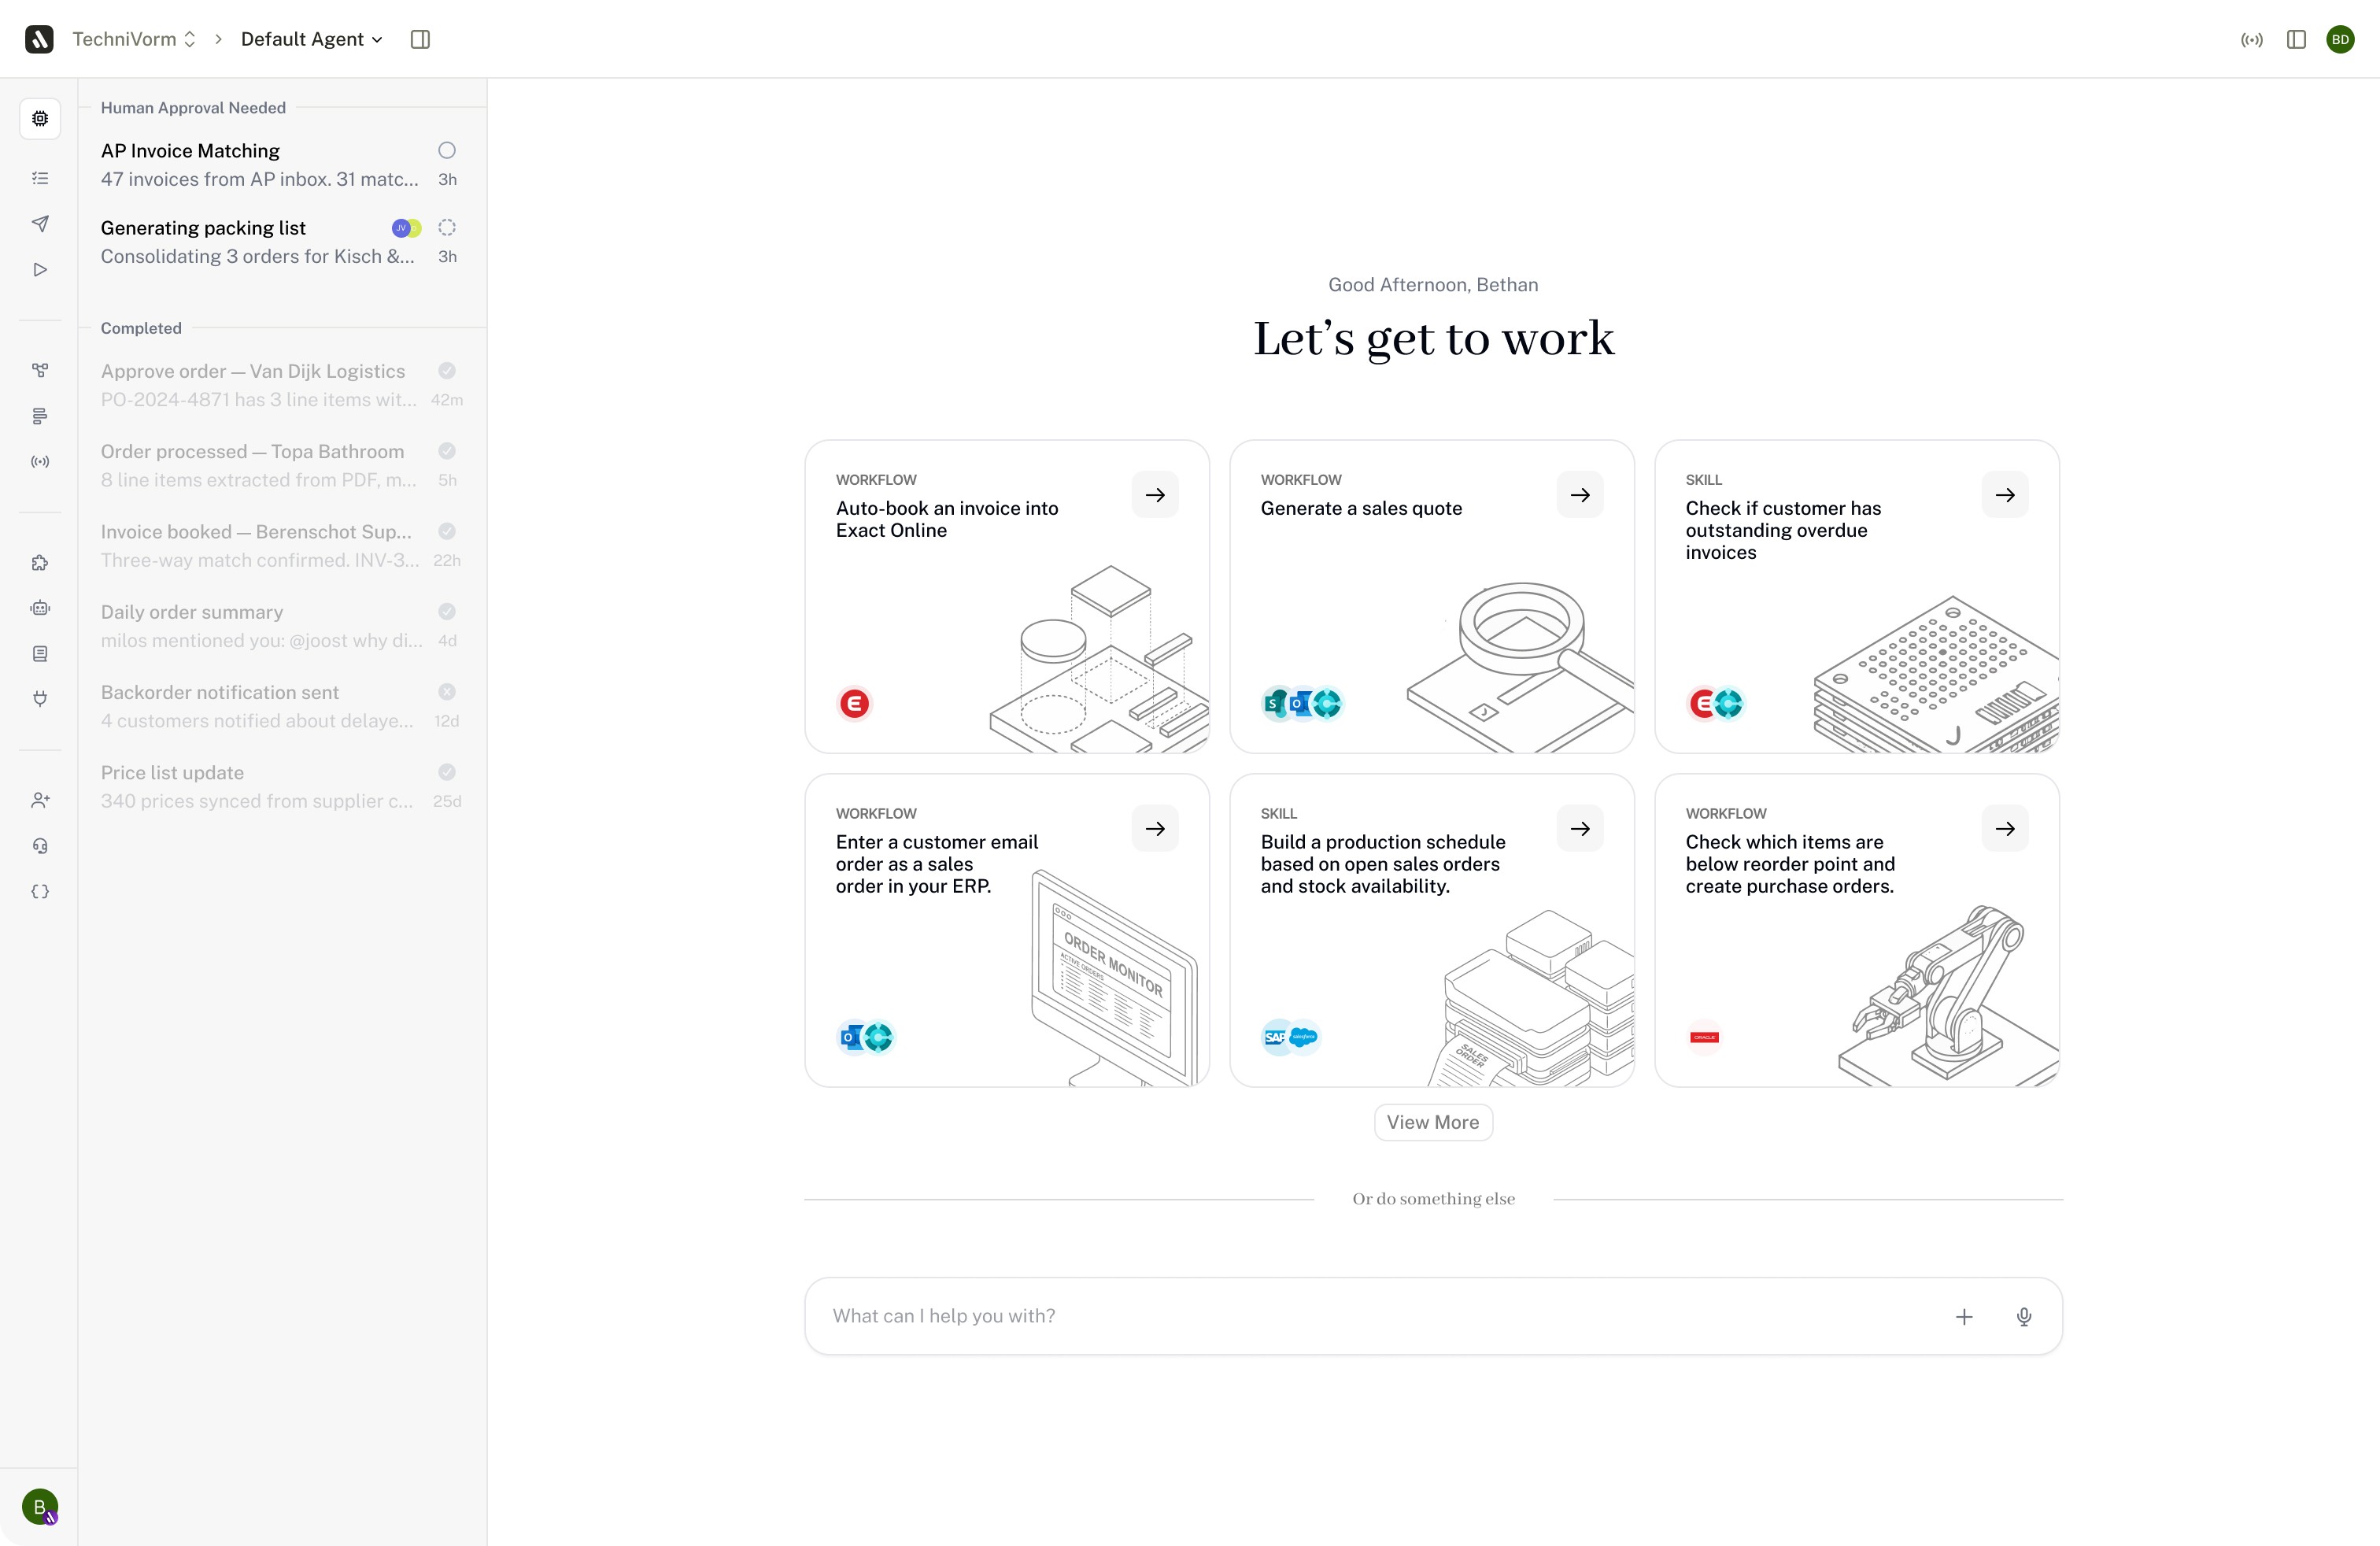Click the View More button

[1432, 1122]
